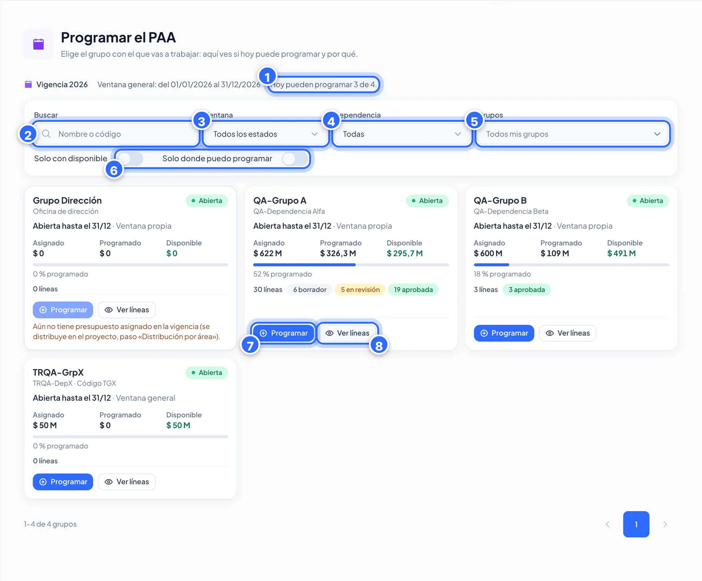
Task: Click QA-Grupo A's 52 % progress bar
Action: [351, 265]
